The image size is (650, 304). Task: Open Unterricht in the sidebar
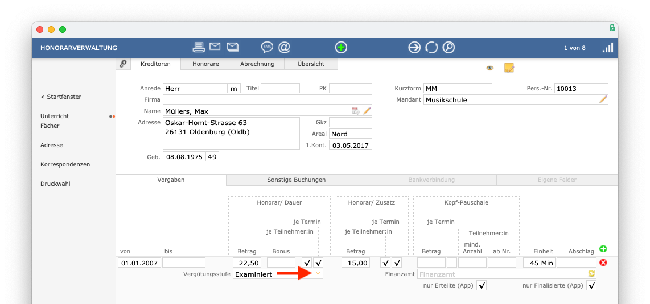(55, 116)
